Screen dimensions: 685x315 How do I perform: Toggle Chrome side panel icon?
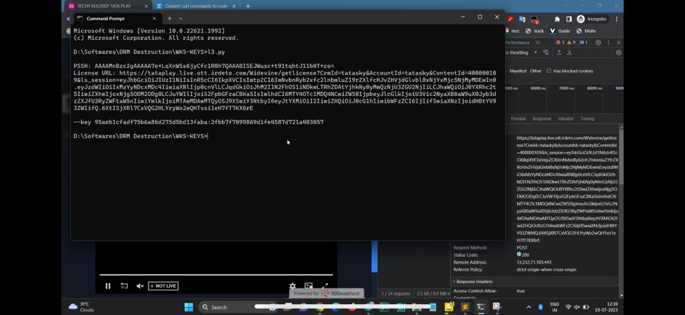pyautogui.click(x=569, y=19)
